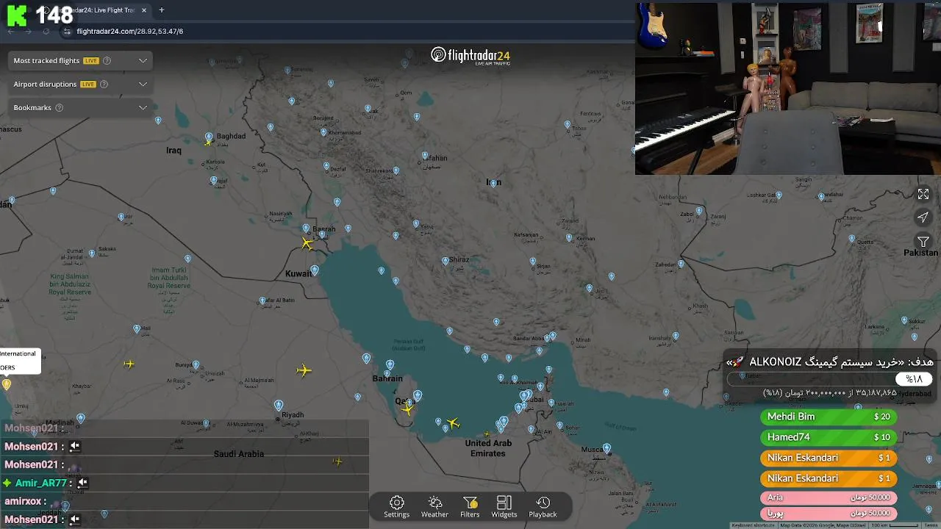
Task: Open the Airport disruptions panel header
Action: click(80, 84)
